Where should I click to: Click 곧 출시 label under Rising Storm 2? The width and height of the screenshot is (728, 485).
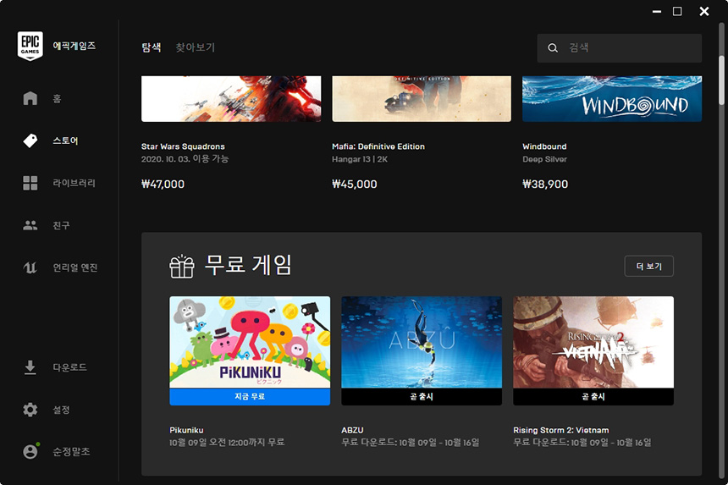[593, 397]
